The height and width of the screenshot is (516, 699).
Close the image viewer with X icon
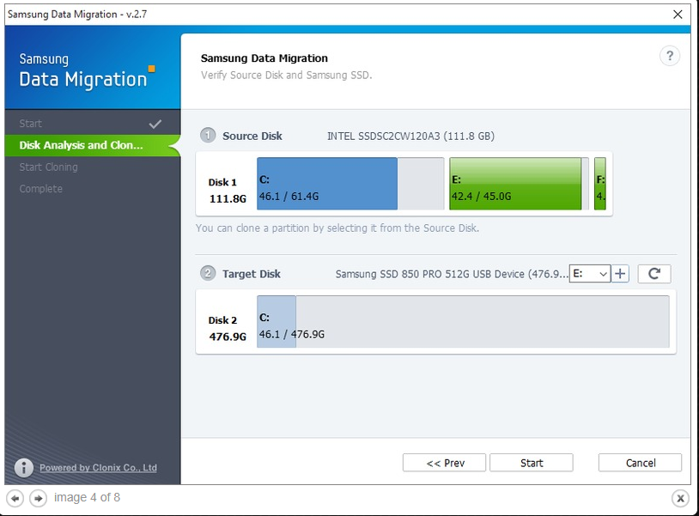[680, 498]
